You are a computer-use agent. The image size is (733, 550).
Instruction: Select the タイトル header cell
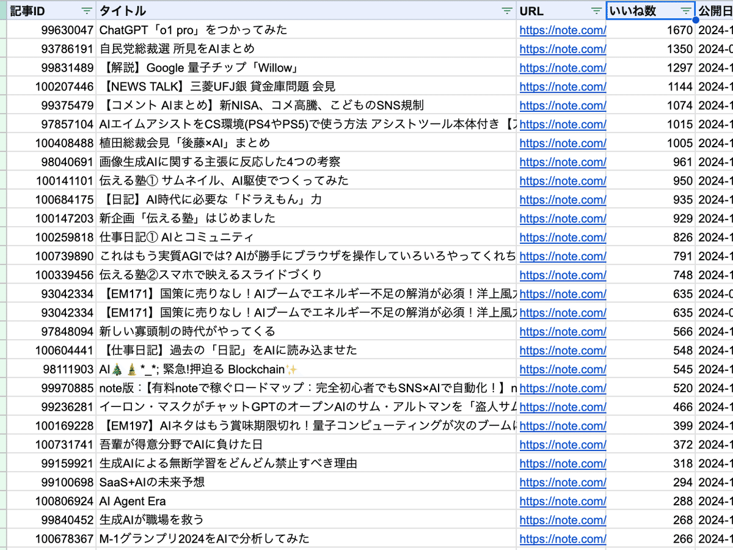pyautogui.click(x=306, y=10)
